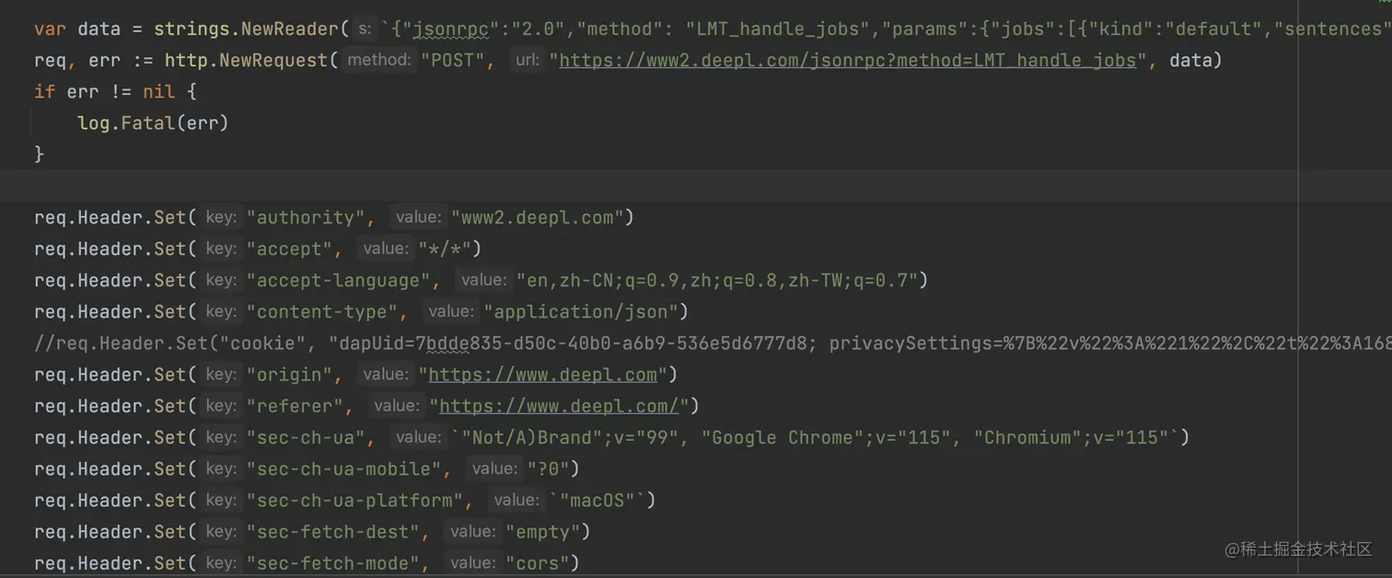Click the accept-language header value string
Screen dimensions: 1392x578
coord(716,280)
